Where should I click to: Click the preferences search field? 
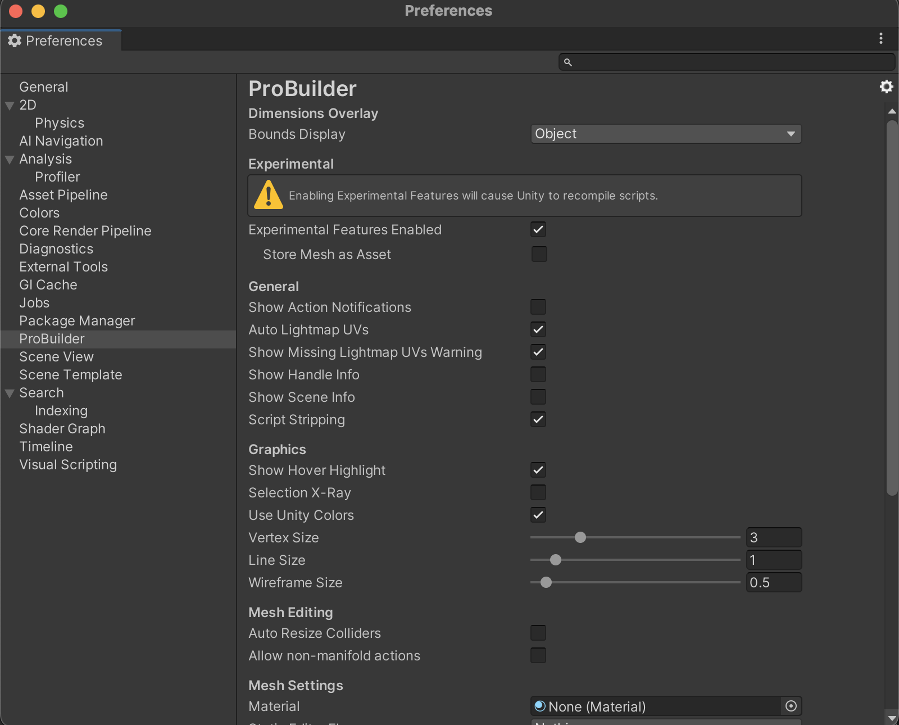[x=727, y=62]
